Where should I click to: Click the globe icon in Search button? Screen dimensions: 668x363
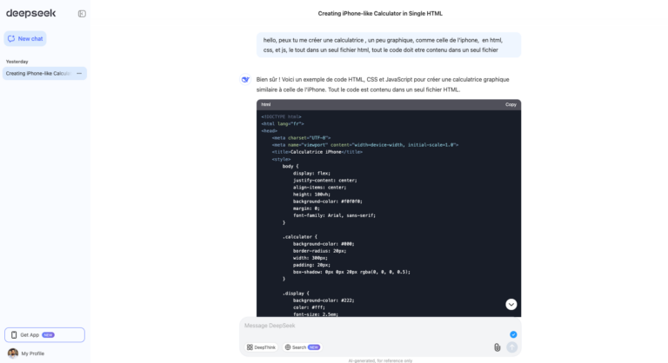pyautogui.click(x=288, y=347)
